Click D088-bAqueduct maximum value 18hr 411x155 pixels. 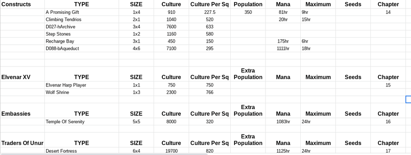tap(318, 48)
